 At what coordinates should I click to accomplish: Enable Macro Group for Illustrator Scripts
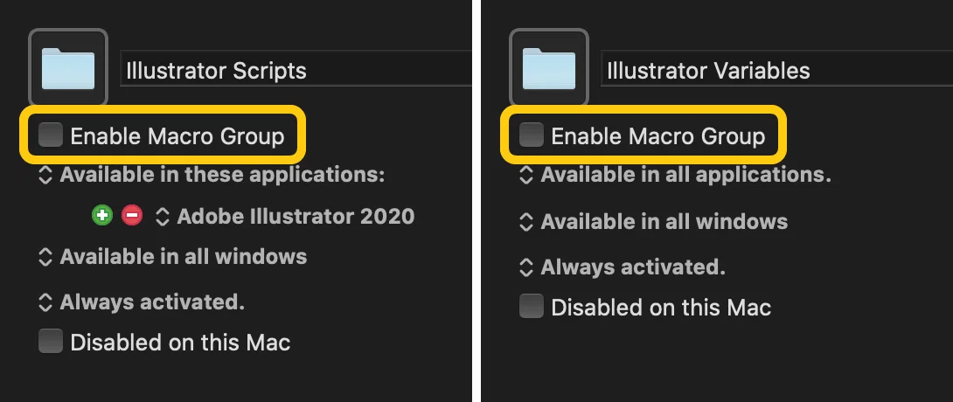[51, 135]
